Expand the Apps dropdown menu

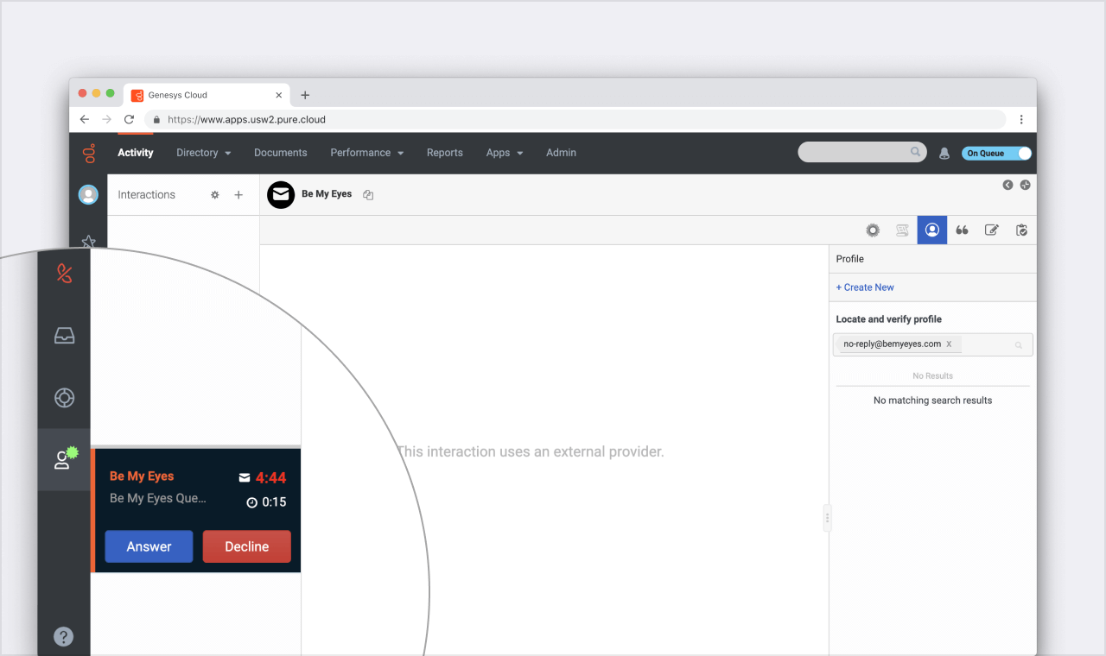(505, 153)
